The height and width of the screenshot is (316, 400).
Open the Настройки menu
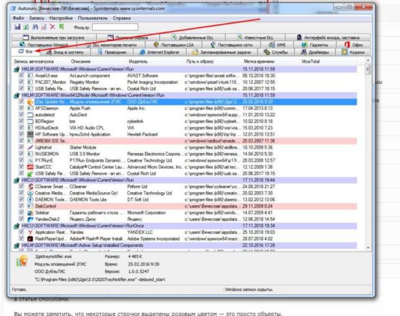(x=61, y=18)
